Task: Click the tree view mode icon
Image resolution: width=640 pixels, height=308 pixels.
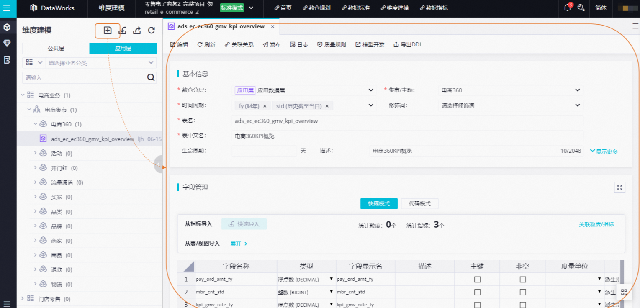Action: 29,62
